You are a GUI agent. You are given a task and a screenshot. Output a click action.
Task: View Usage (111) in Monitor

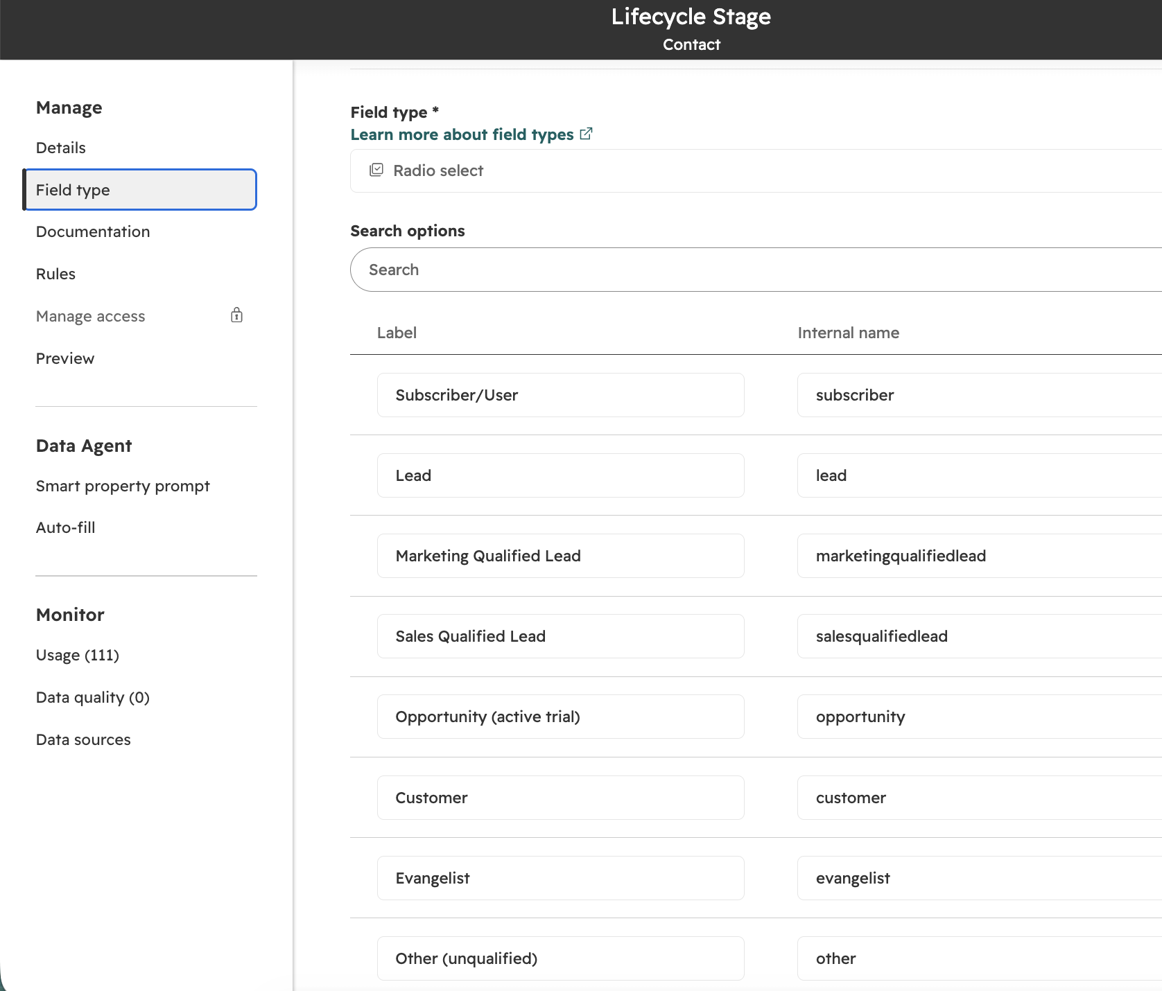78,655
